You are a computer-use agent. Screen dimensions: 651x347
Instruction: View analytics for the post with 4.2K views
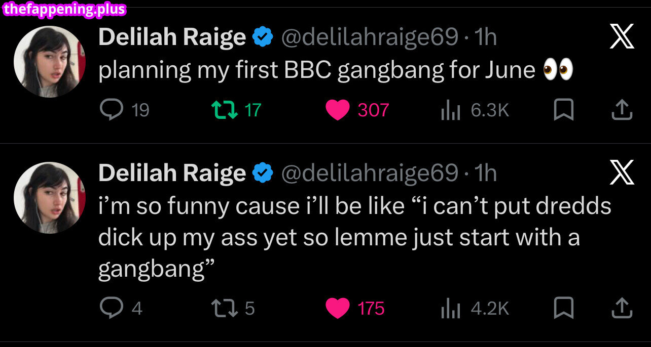[450, 308]
